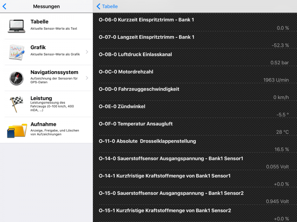297x222 pixels.
Task: Select the Tabelle menu entry
Action: point(46,26)
